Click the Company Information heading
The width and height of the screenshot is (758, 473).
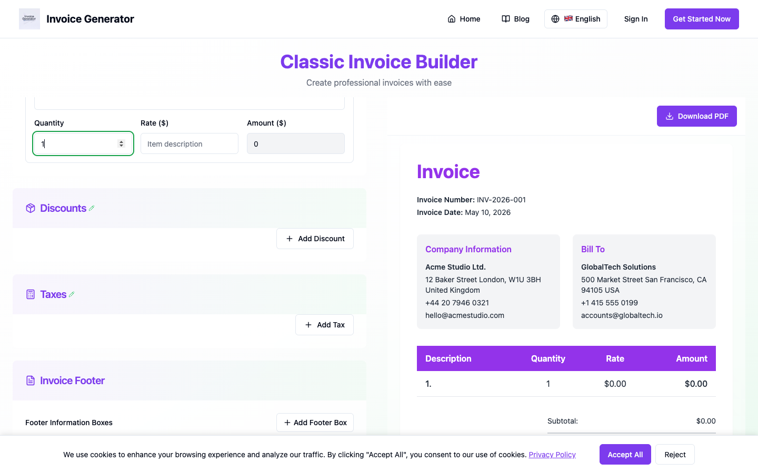tap(468, 249)
